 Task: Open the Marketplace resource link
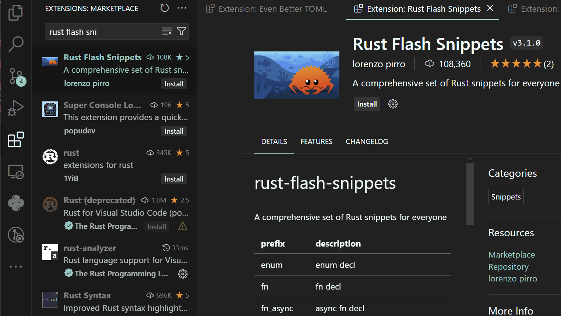512,255
